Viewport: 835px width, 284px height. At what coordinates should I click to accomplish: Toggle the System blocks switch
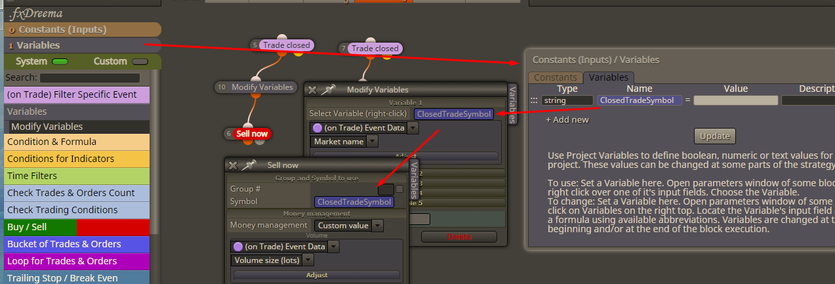click(60, 62)
